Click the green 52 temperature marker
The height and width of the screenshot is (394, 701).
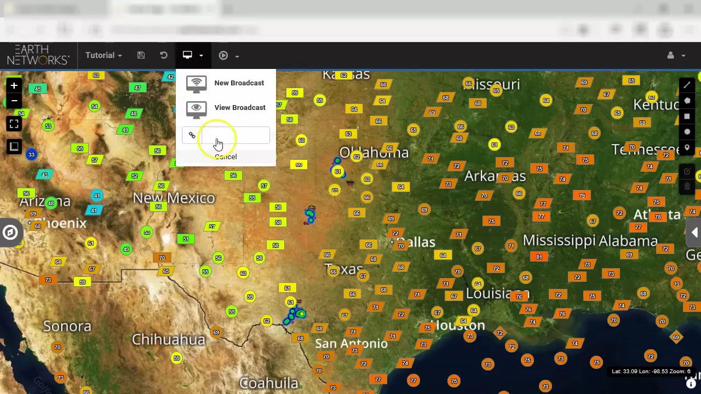[x=134, y=176]
